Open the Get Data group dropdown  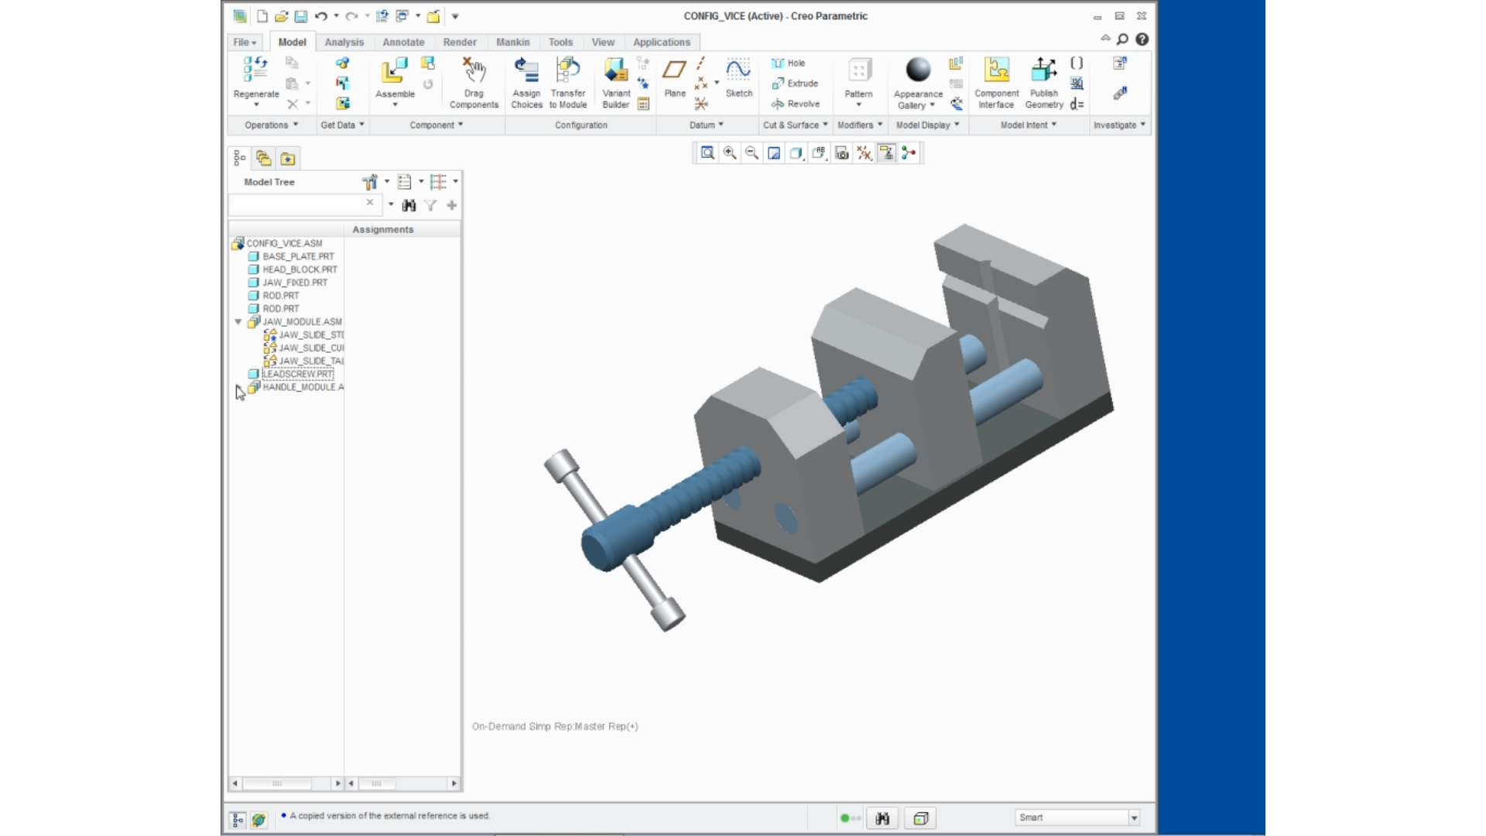[x=342, y=125]
